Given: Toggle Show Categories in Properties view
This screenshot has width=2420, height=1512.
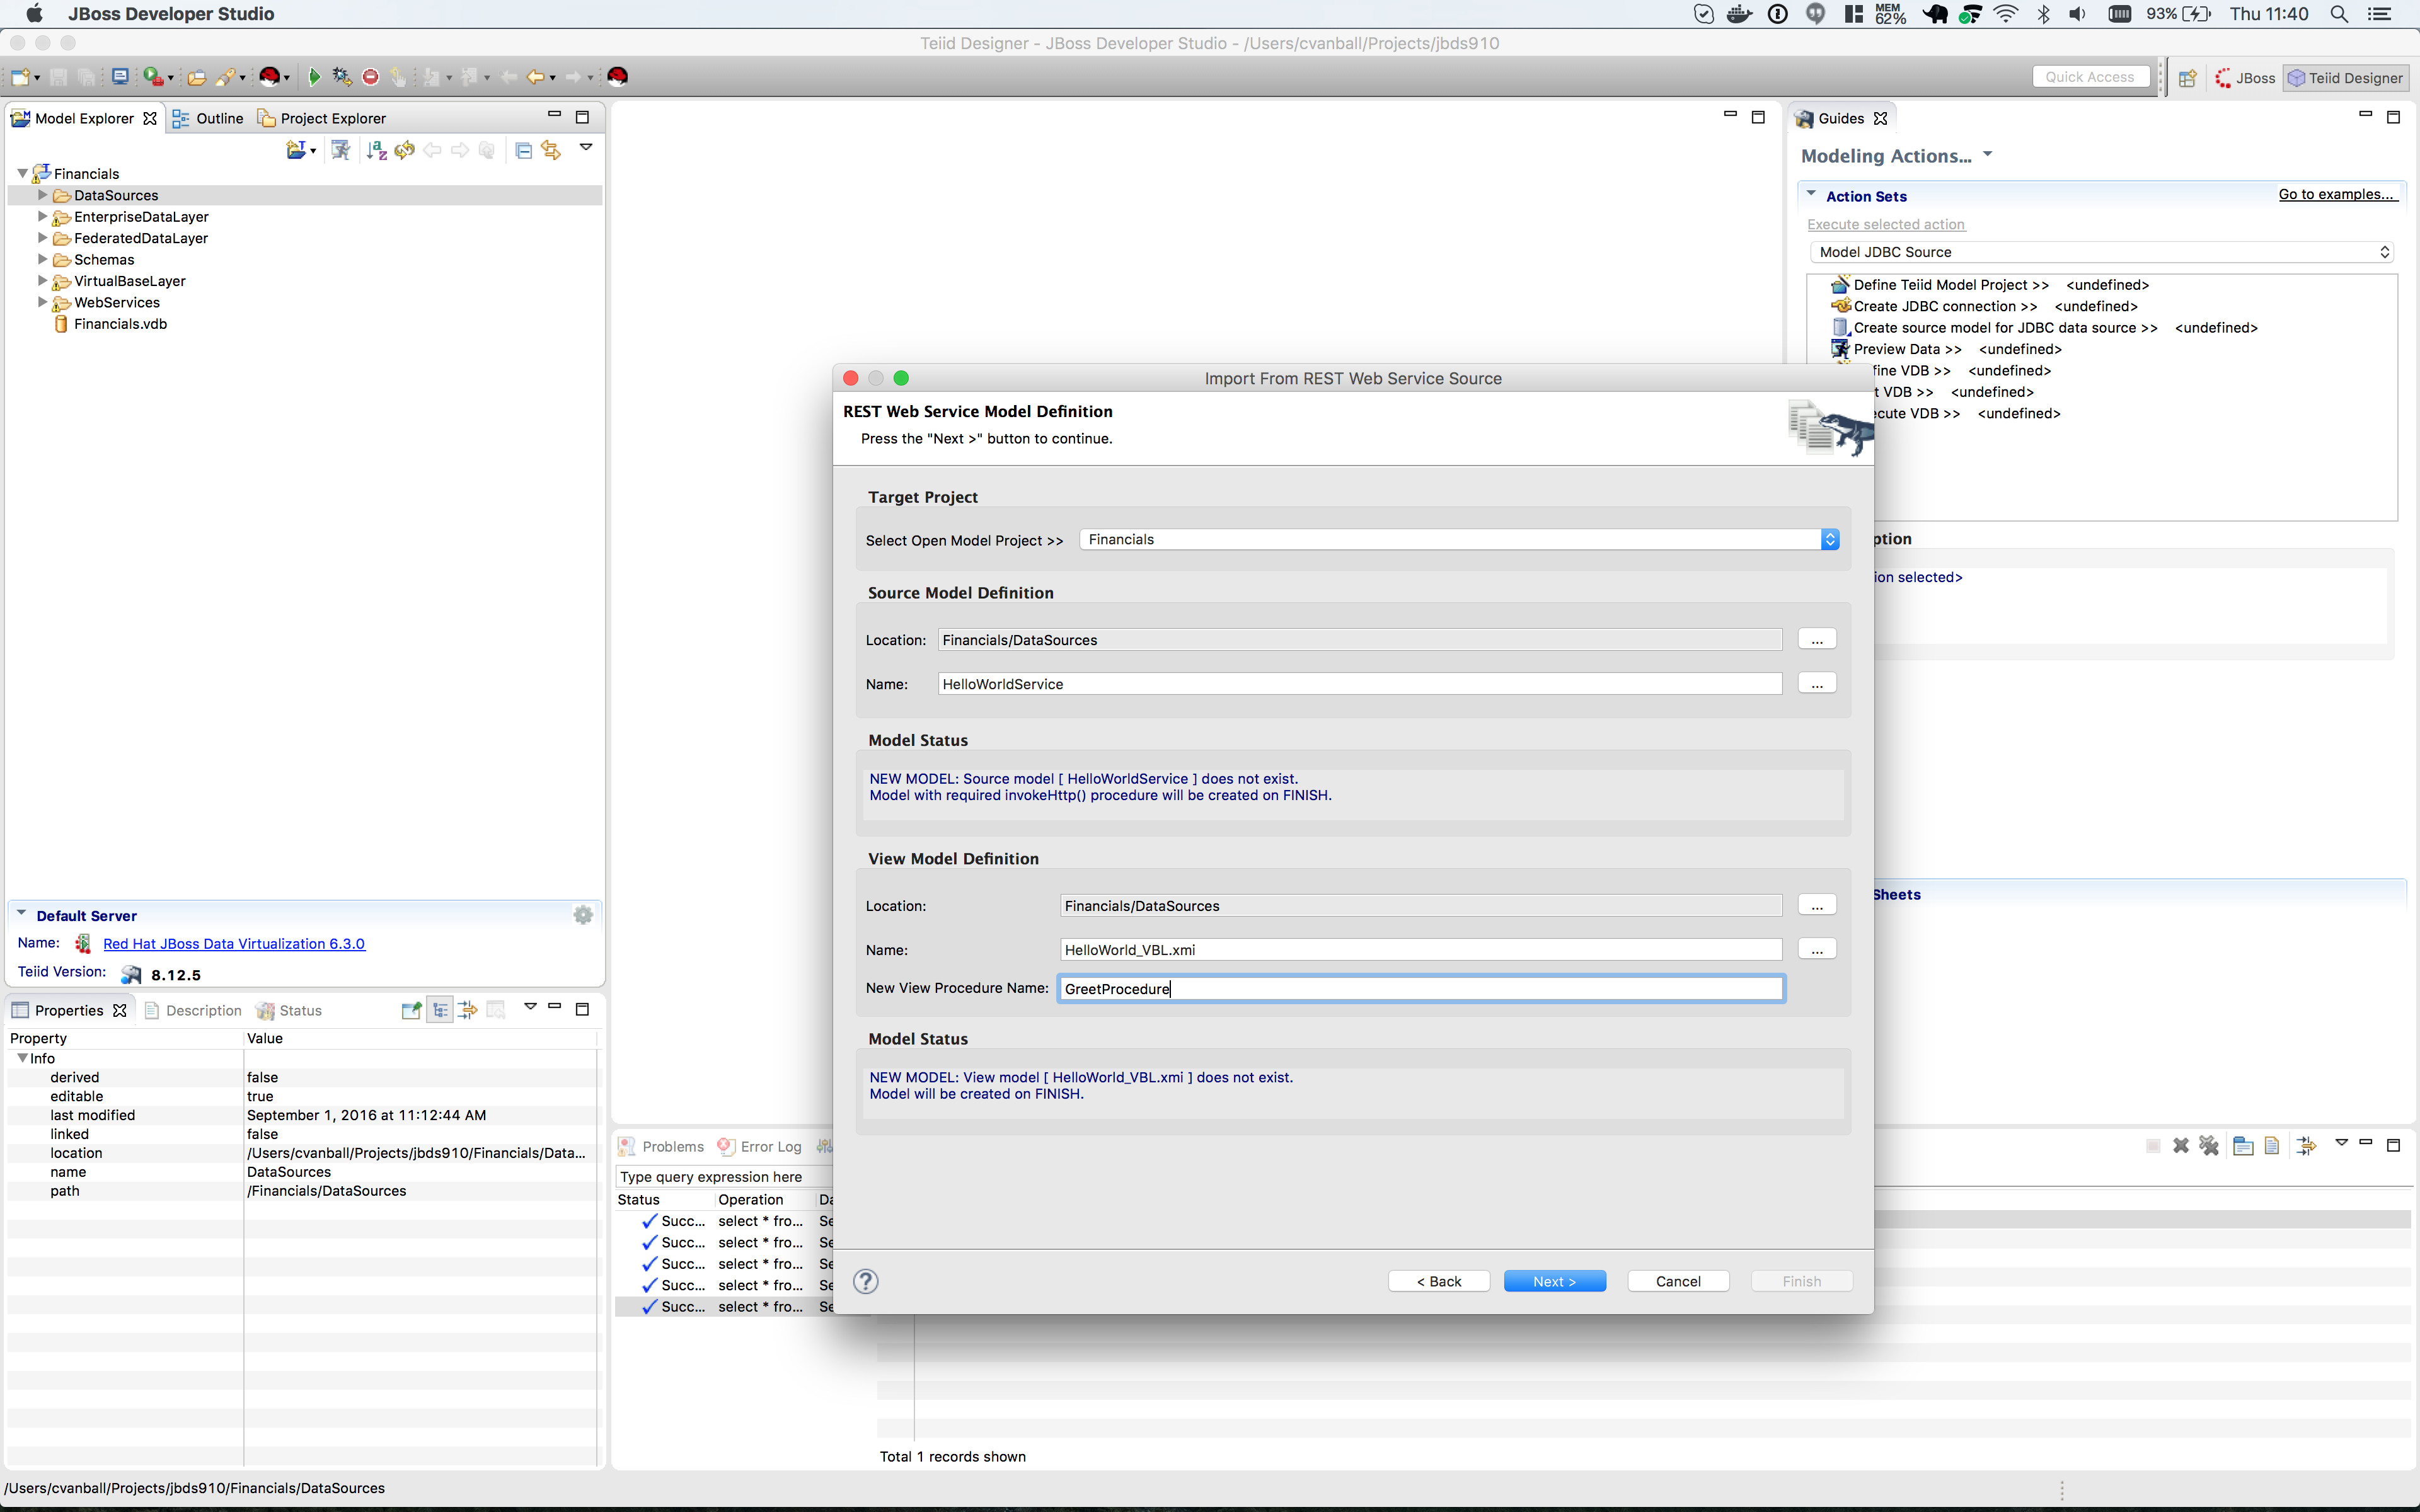Looking at the screenshot, I should [x=440, y=1010].
